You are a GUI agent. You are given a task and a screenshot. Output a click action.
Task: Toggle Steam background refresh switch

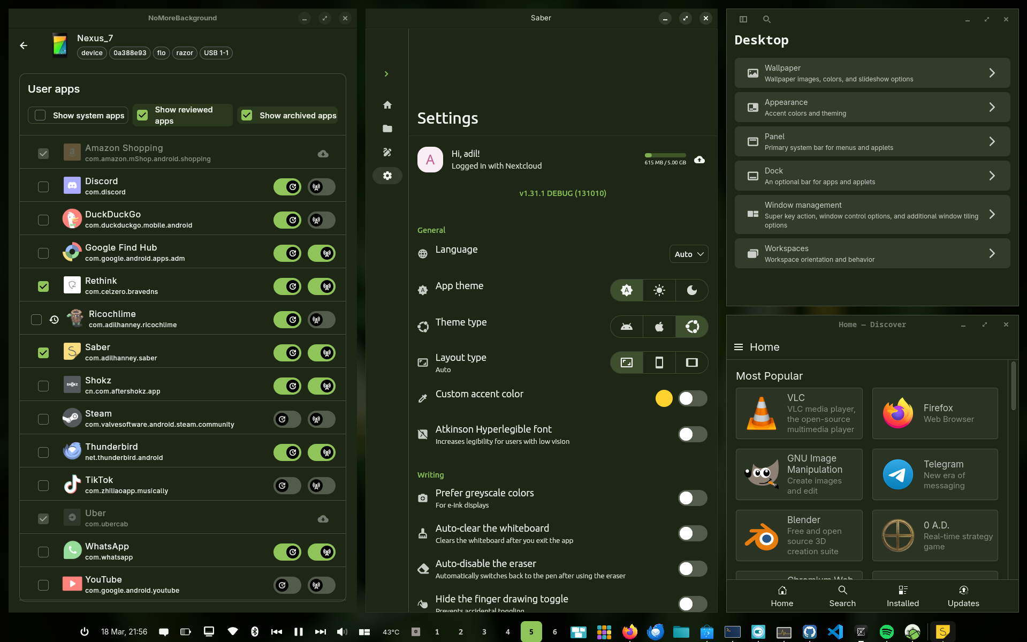[x=287, y=419]
